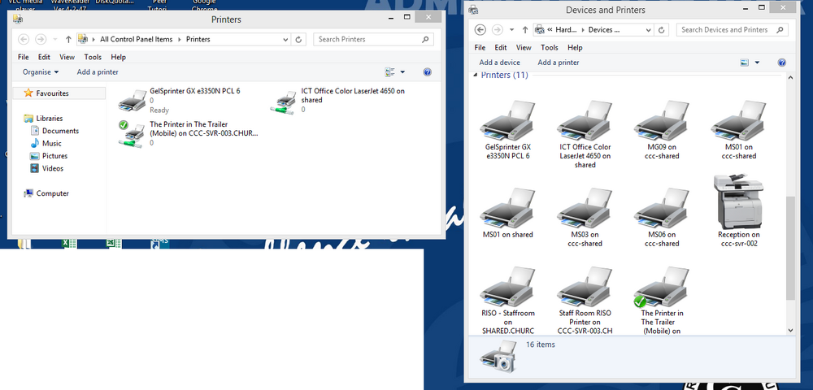Click Back arrow in Devices and Printers

(x=480, y=30)
